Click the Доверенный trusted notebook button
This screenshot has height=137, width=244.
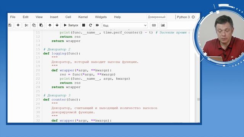157,17
